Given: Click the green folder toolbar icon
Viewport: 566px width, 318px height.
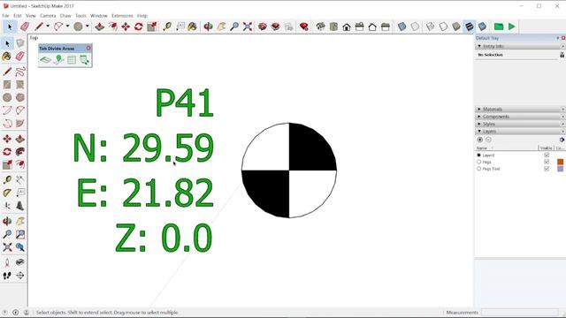Looking at the screenshot, I should [x=499, y=26].
